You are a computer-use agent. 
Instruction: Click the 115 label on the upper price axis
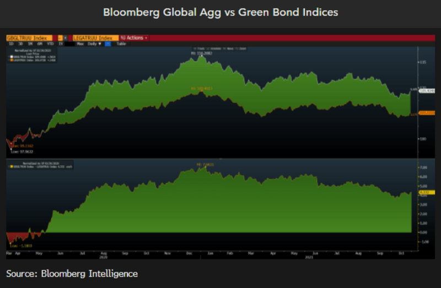pos(423,62)
